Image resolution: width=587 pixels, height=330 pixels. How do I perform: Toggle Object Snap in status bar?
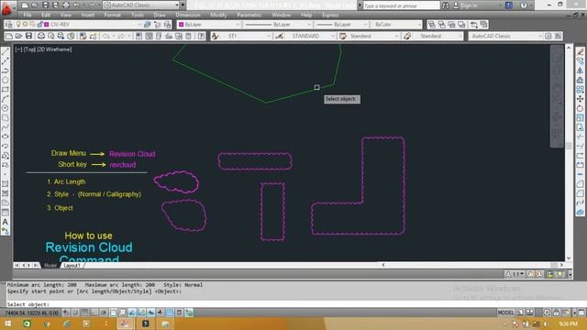point(113,313)
